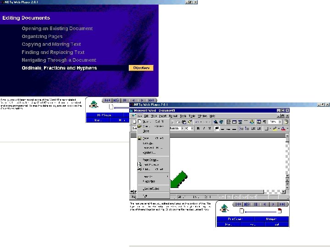The width and height of the screenshot is (330, 247).
Task: Toggle Align Right in formatting toolbar
Action: click(x=228, y=129)
